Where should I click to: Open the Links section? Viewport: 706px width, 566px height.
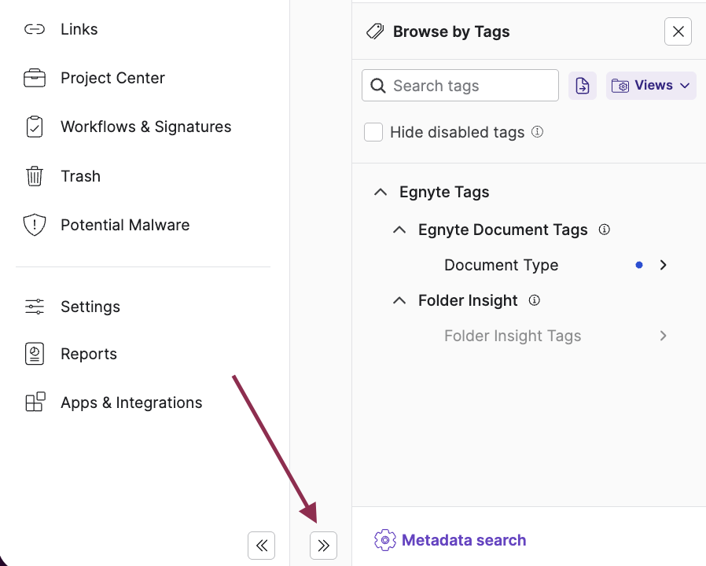click(79, 29)
